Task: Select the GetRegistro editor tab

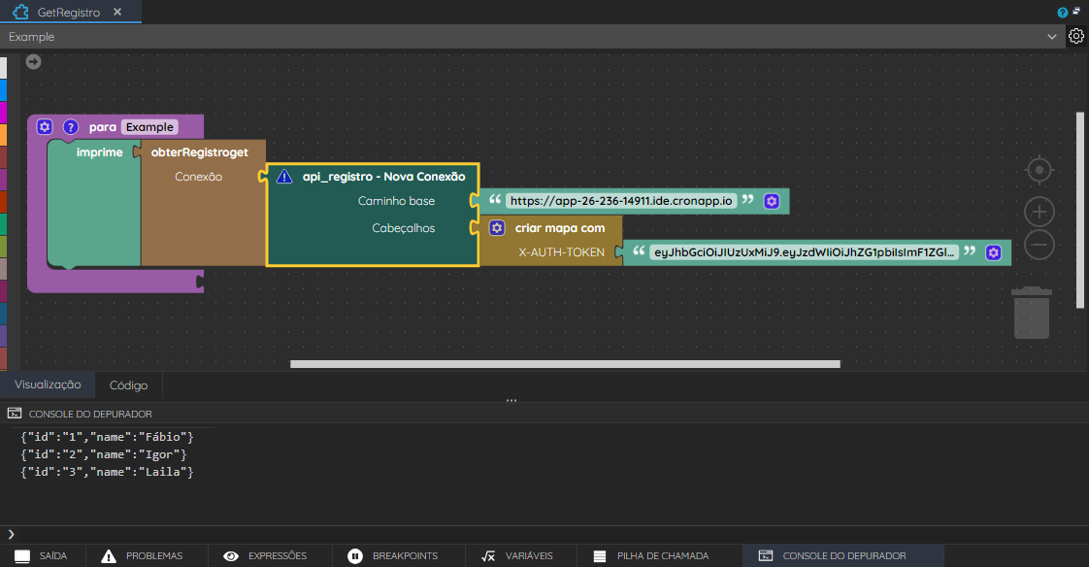Action: point(70,12)
